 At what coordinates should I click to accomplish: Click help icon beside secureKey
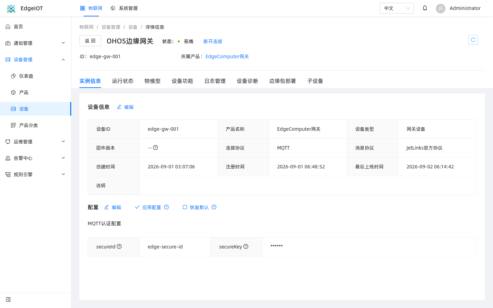246,246
